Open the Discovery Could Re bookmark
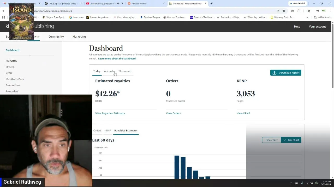Viewport: 334px width, 187px height. (282, 17)
